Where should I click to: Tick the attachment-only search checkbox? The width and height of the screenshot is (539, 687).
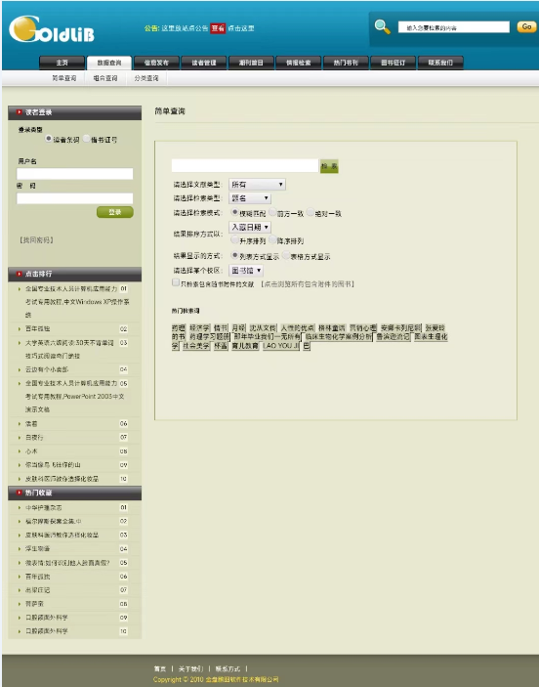pyautogui.click(x=176, y=282)
